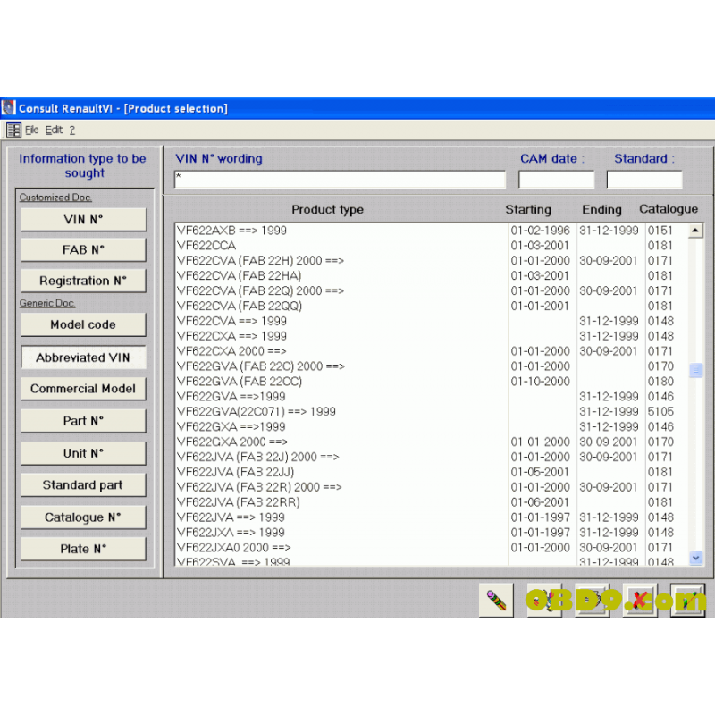Click catalogue number 0151 cell
This screenshot has height=715, width=715.
click(x=660, y=231)
